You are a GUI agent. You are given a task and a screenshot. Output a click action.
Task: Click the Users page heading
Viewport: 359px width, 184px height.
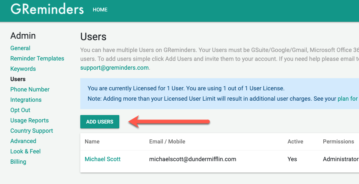94,37
